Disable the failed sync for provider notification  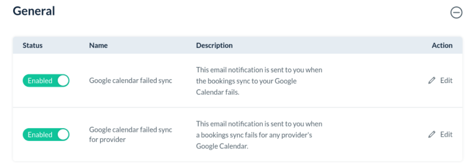click(x=46, y=135)
